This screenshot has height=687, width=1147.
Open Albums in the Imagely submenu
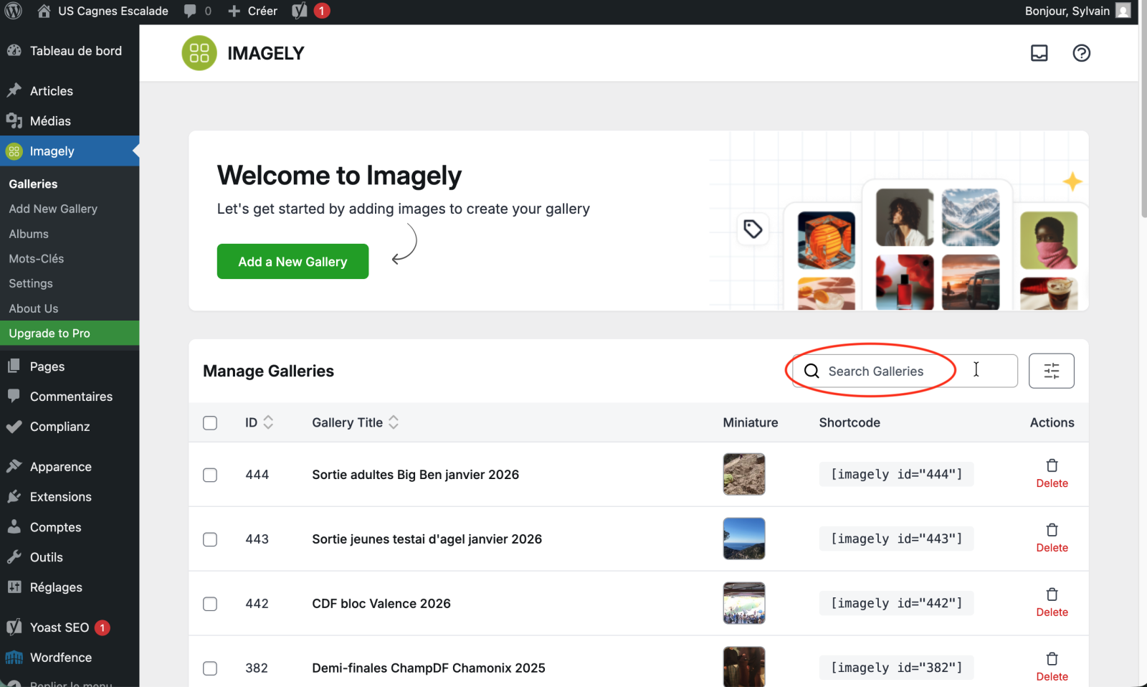[29, 234]
